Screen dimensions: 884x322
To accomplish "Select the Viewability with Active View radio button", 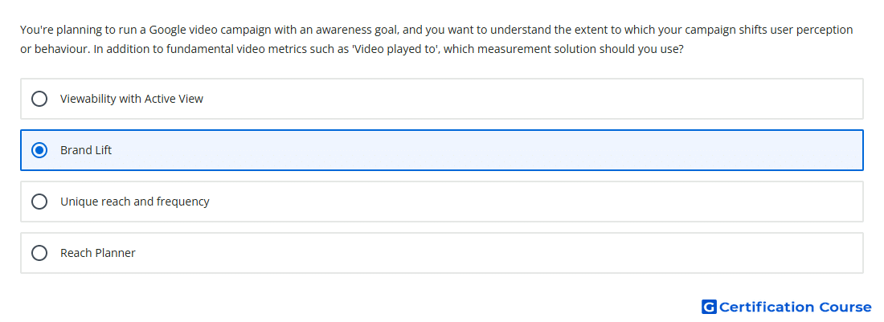I will tap(39, 99).
